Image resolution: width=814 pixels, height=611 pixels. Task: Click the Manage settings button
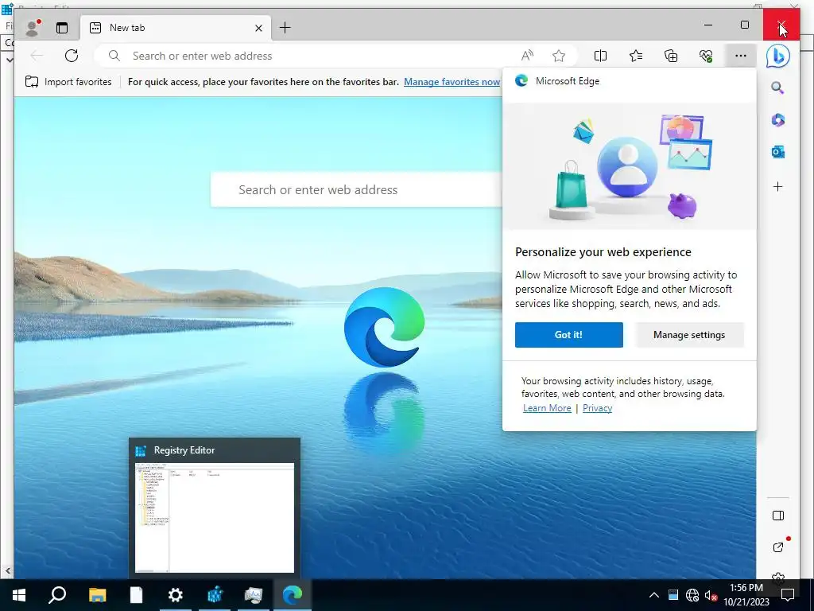pos(689,335)
